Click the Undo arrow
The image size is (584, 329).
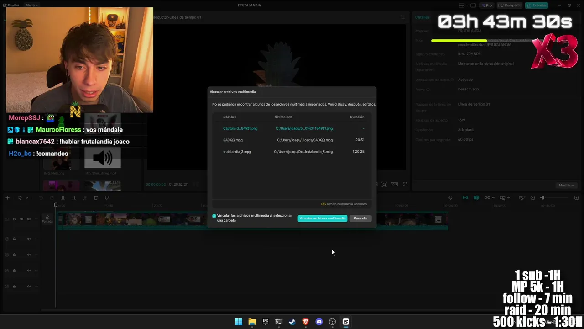(x=41, y=198)
